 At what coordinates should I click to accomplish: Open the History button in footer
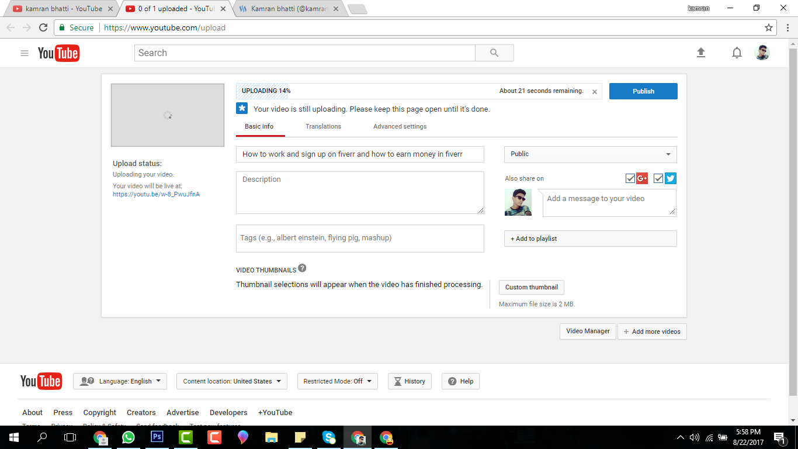[x=410, y=381]
